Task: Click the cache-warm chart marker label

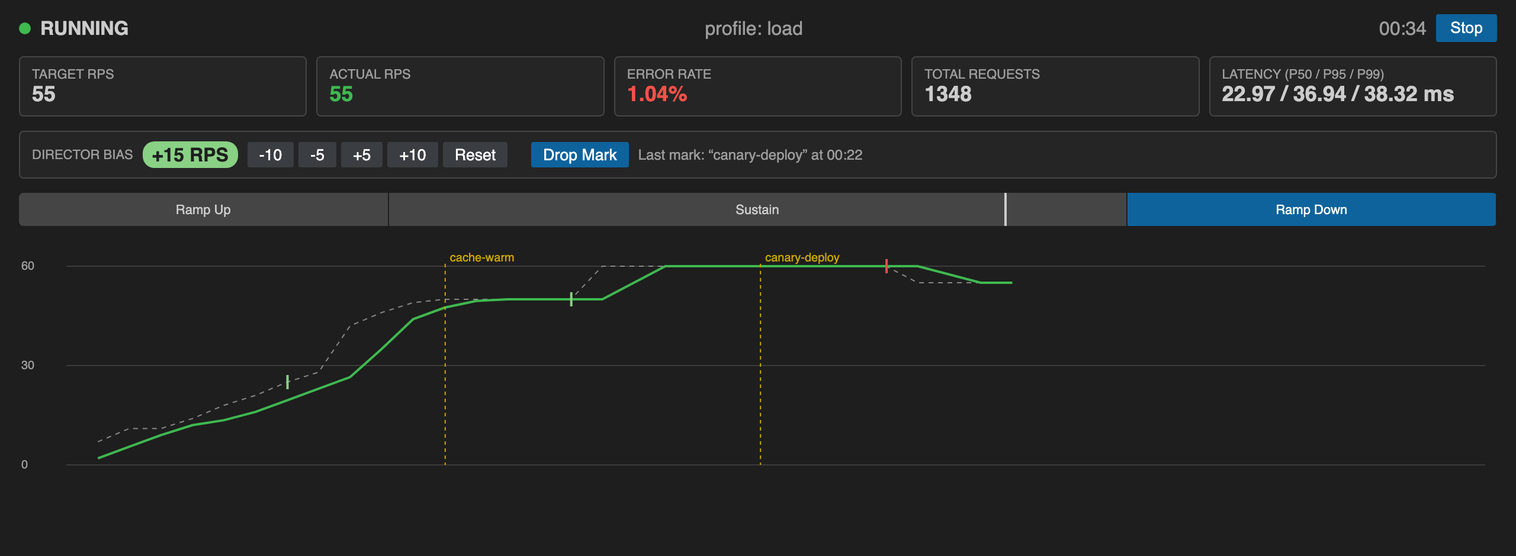Action: pos(481,257)
